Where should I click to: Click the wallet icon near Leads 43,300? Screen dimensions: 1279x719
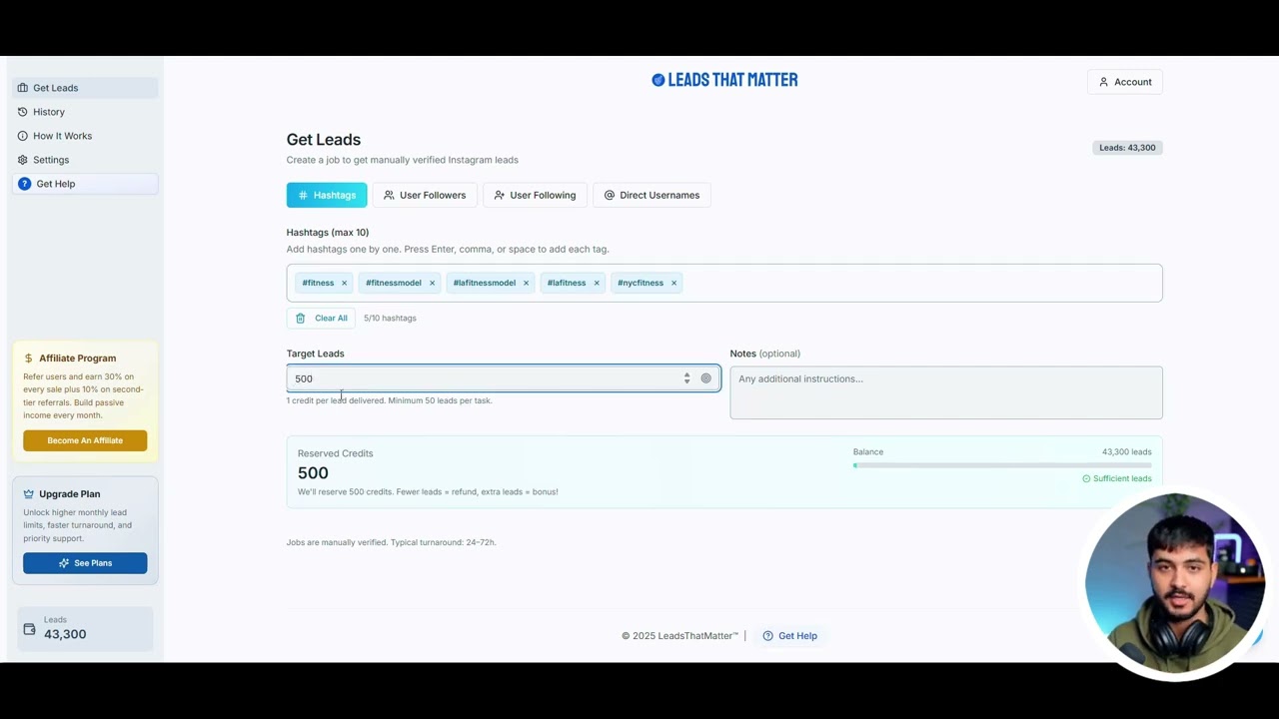click(x=29, y=629)
